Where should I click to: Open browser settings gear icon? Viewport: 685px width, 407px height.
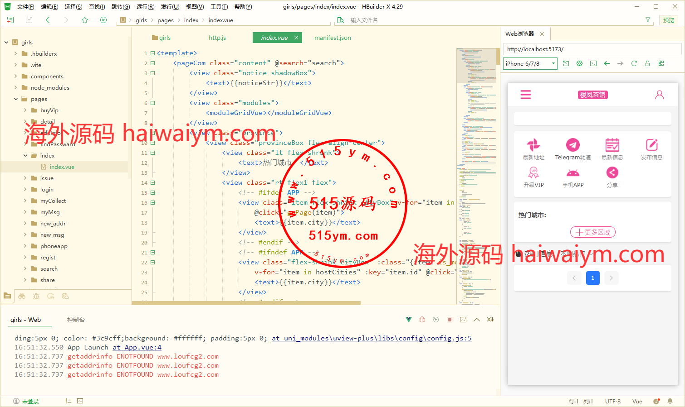[579, 63]
